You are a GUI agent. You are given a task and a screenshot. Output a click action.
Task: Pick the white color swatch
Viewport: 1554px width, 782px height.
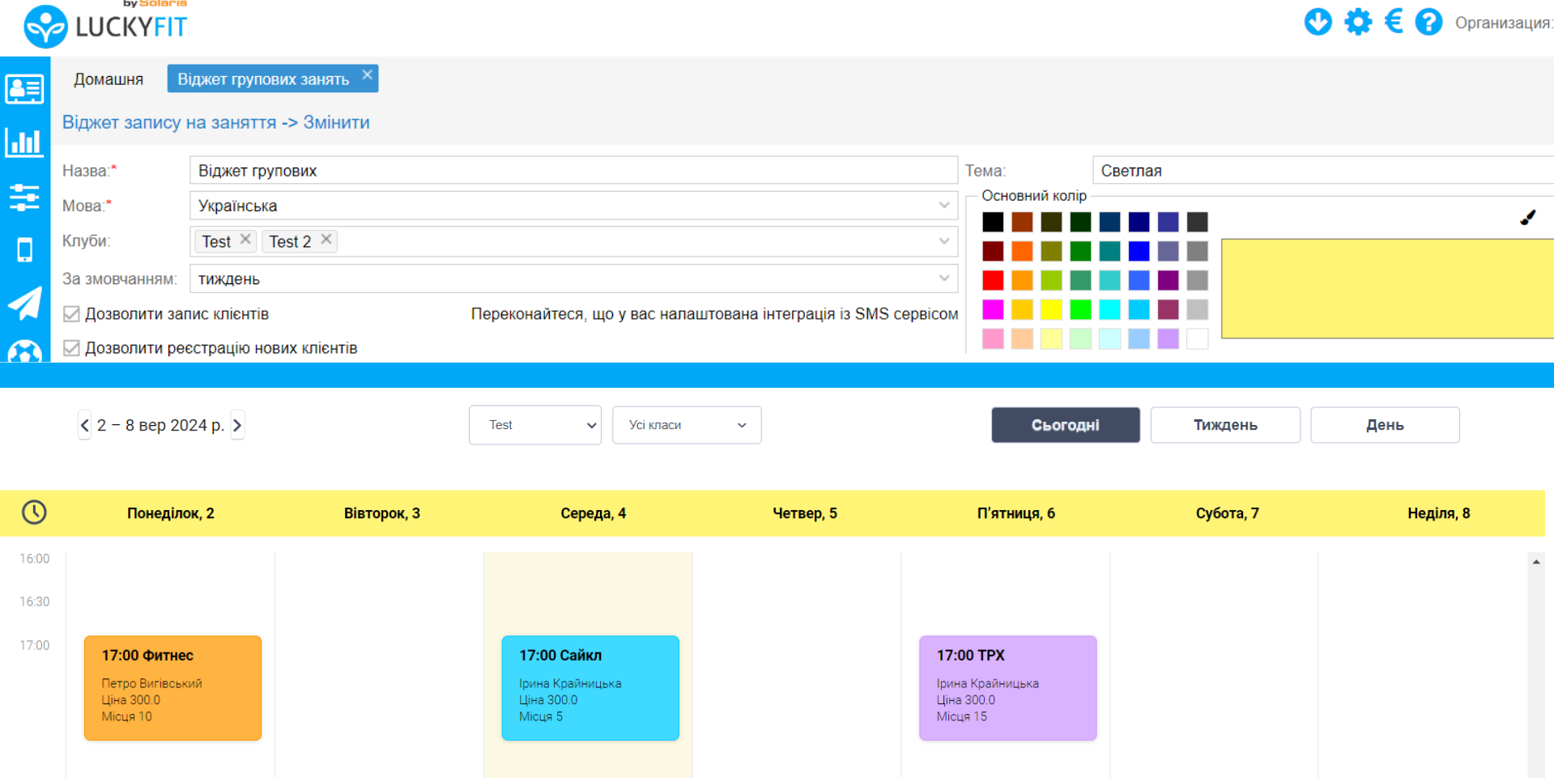[x=1197, y=338]
